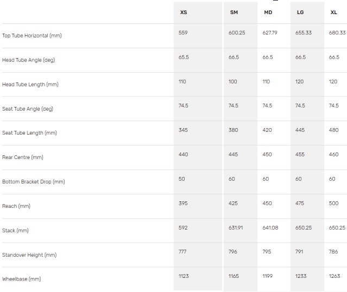
Task: Select the Standover Height (mm) label
Action: click(29, 255)
